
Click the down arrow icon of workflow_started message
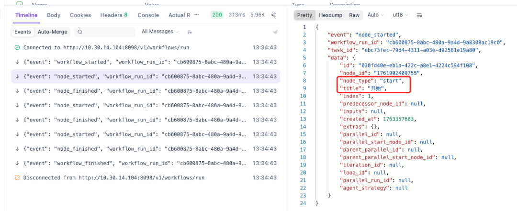17,62
